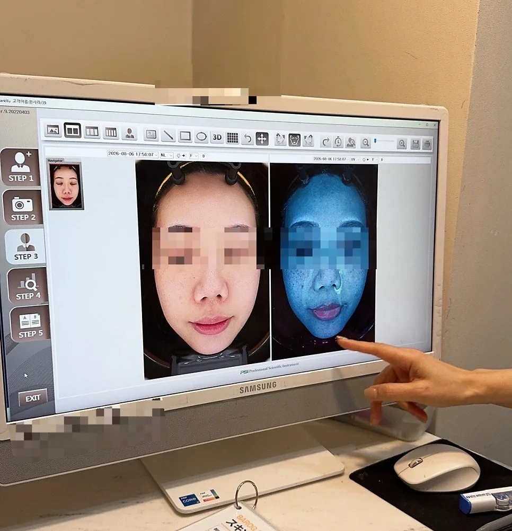Open STEP 5 report button

pyautogui.click(x=30, y=324)
